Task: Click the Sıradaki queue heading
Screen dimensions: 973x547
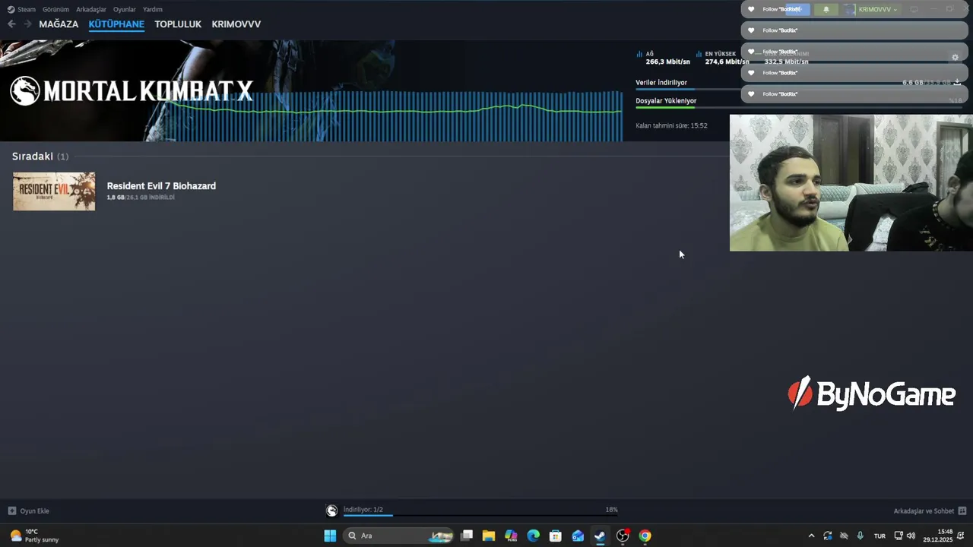Action: (x=33, y=156)
